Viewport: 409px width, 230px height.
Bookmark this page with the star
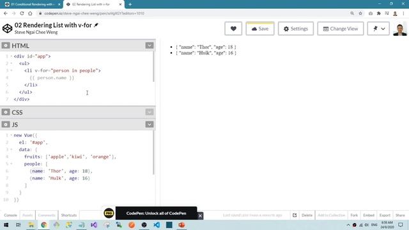[x=360, y=13]
